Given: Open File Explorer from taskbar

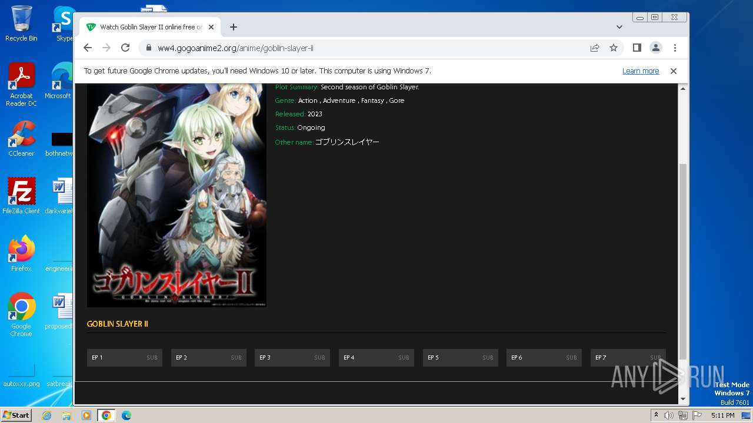Looking at the screenshot, I should pyautogui.click(x=66, y=415).
